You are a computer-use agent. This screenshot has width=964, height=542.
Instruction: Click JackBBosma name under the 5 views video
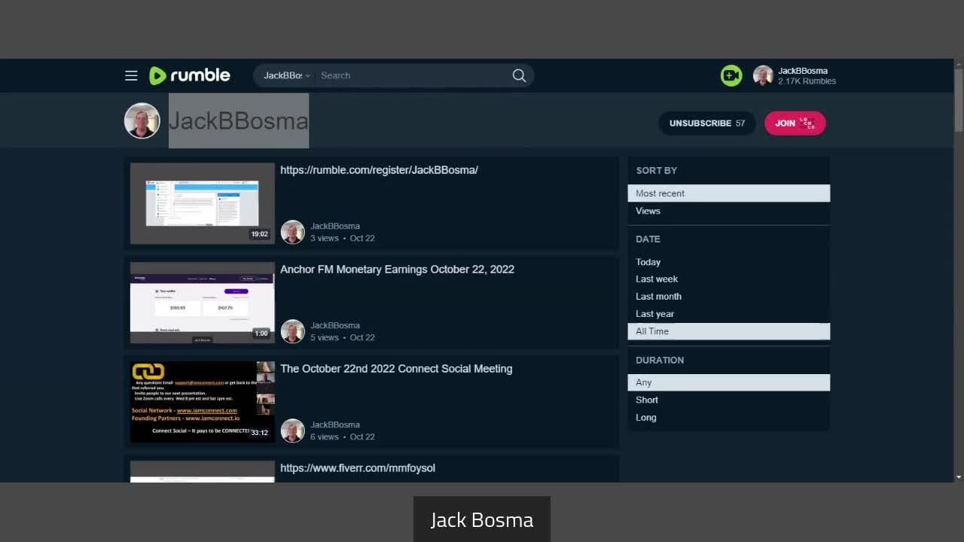tap(335, 325)
